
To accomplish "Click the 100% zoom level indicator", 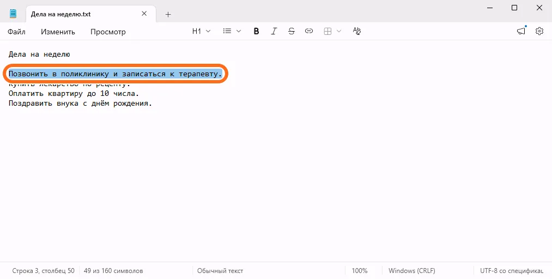I will point(360,271).
